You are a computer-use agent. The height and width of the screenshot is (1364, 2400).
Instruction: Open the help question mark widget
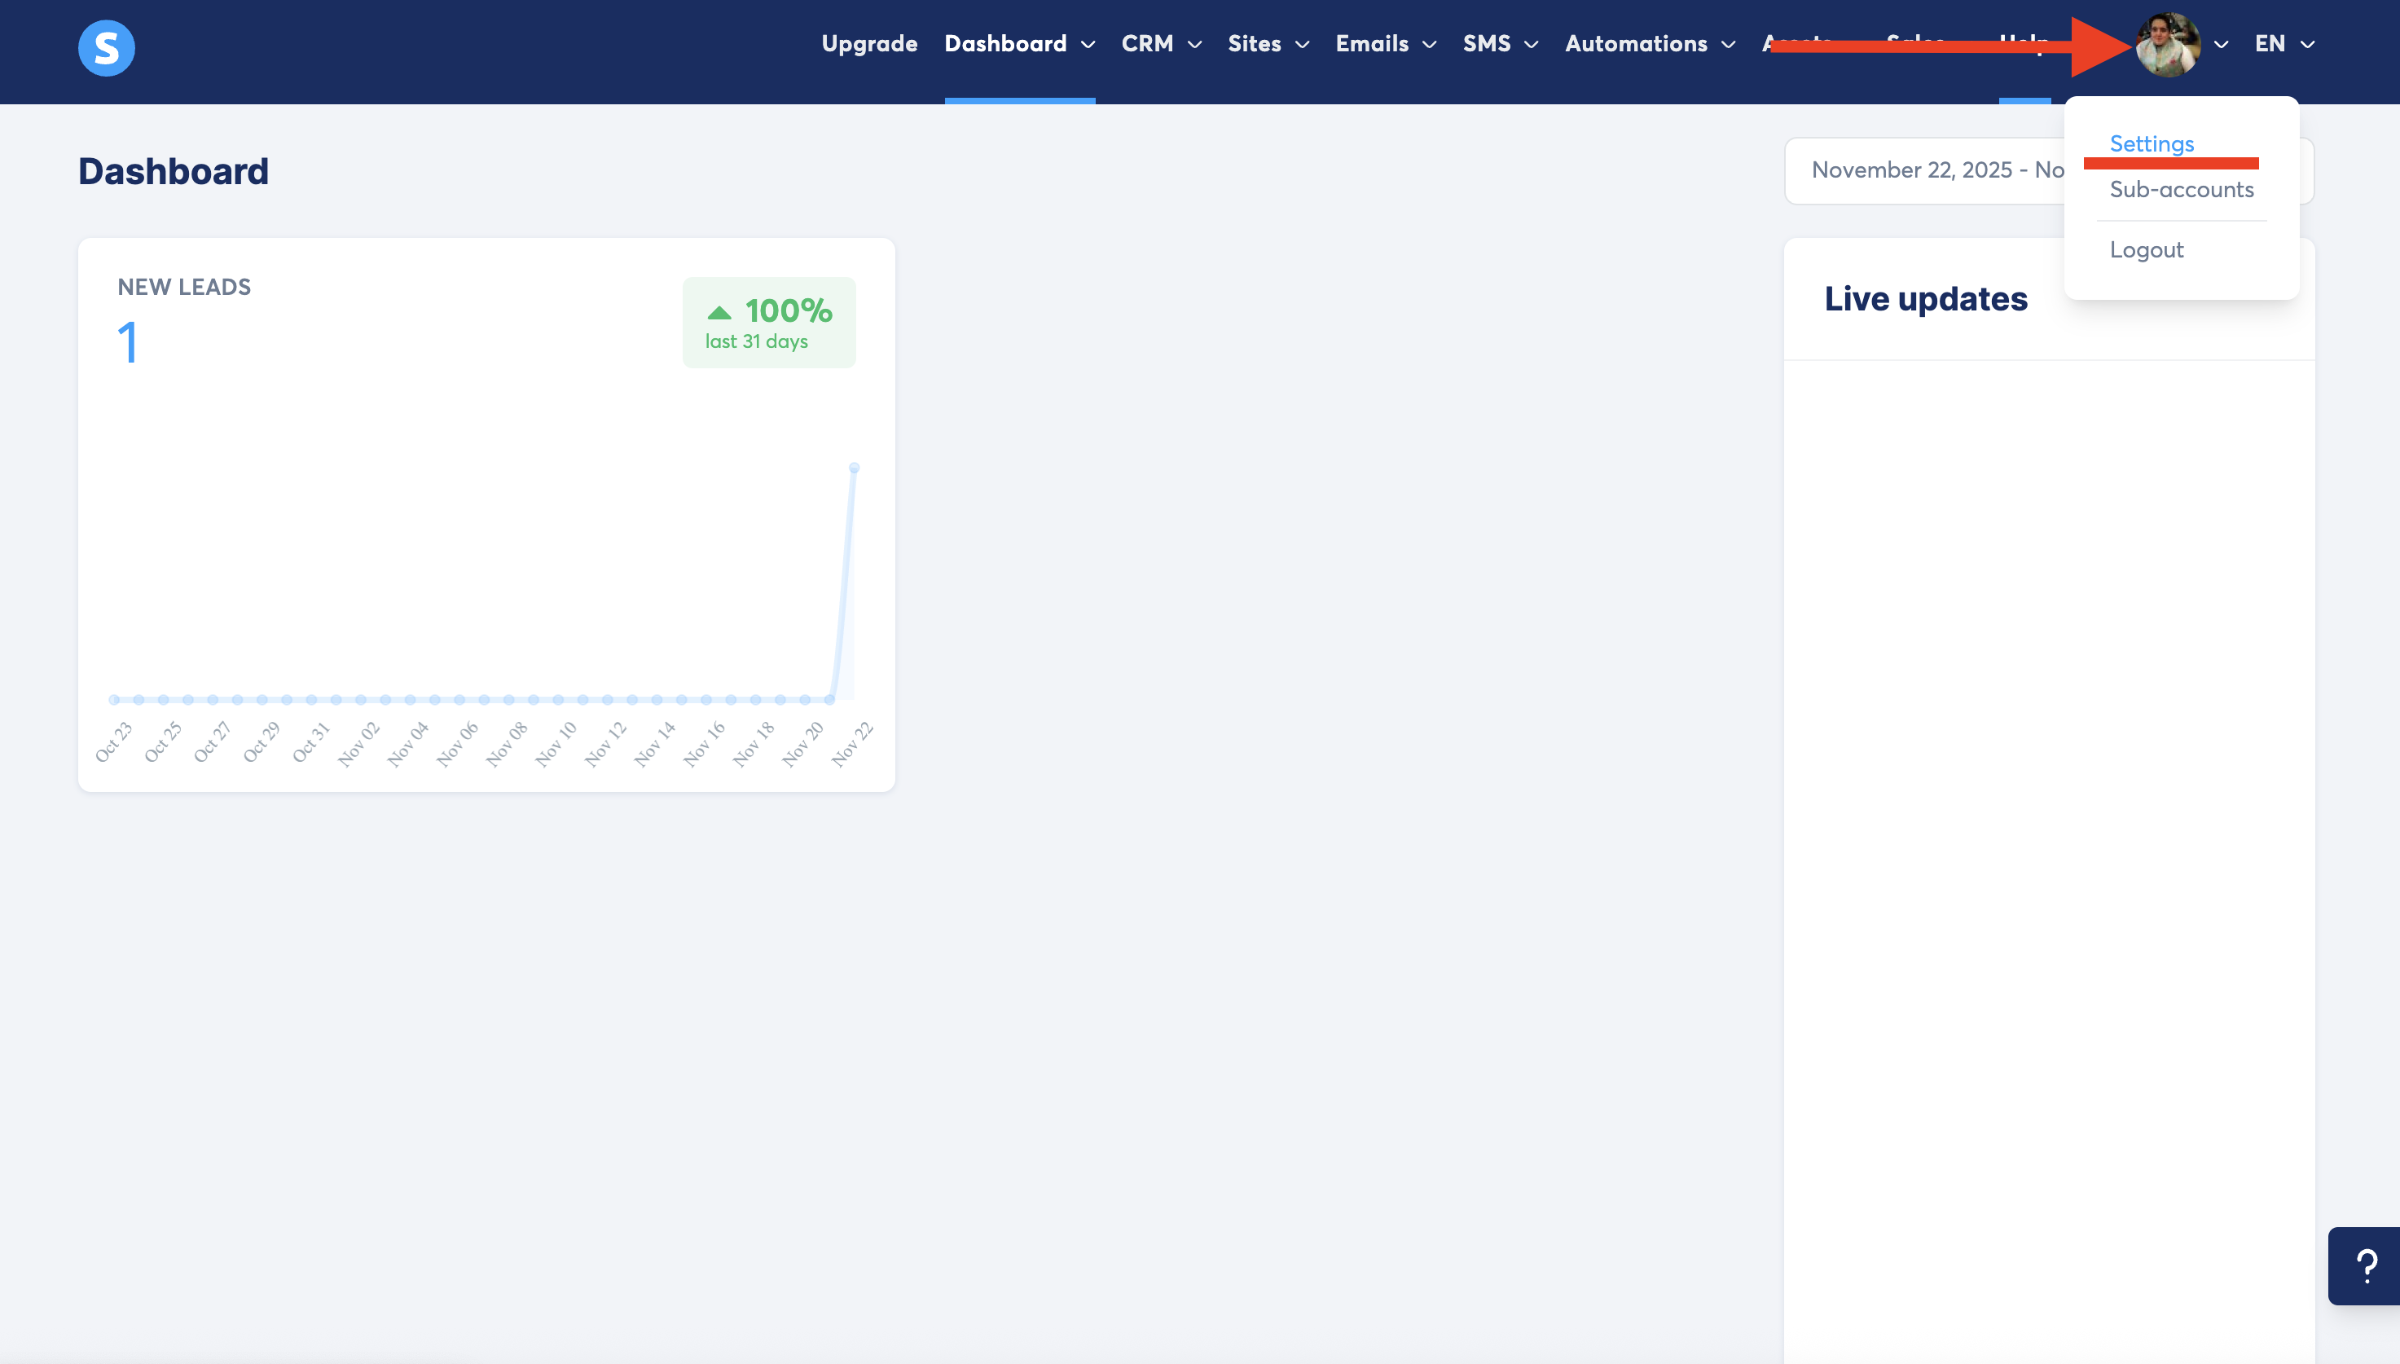click(2367, 1265)
